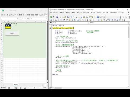
Task: Open ツール(T) menu in VBA editor
Action: [x=99, y=12]
